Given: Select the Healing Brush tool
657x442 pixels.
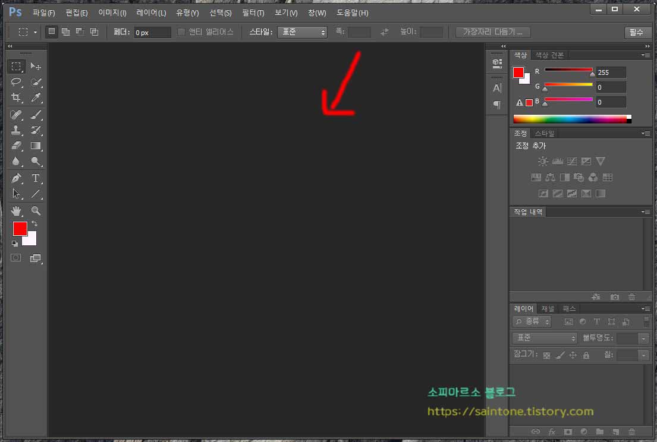Looking at the screenshot, I should [16, 114].
